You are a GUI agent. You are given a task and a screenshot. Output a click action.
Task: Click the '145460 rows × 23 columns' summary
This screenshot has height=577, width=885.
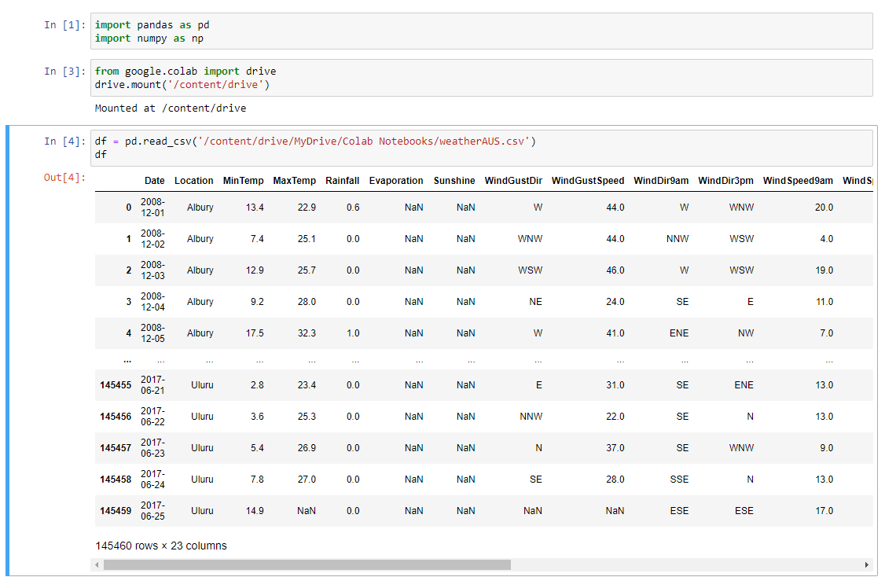pos(161,546)
